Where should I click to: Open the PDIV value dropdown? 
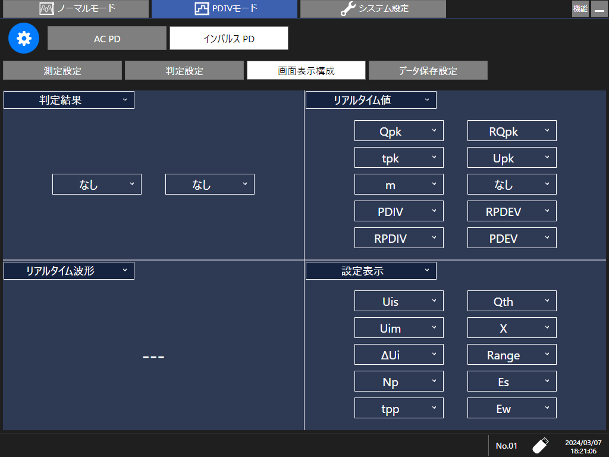[x=398, y=211]
